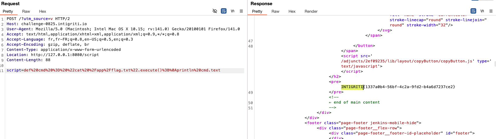The height and width of the screenshot is (139, 496).
Task: Click the Accept-Language header line
Action: [70, 39]
